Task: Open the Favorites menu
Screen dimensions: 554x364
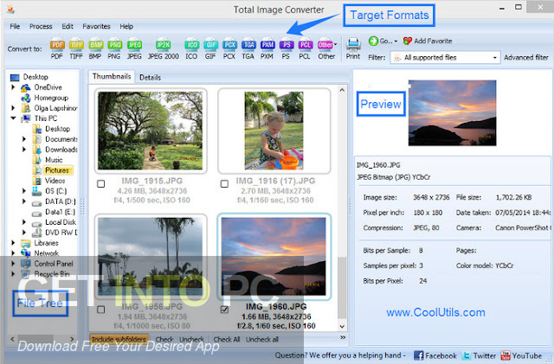Action: coord(96,27)
